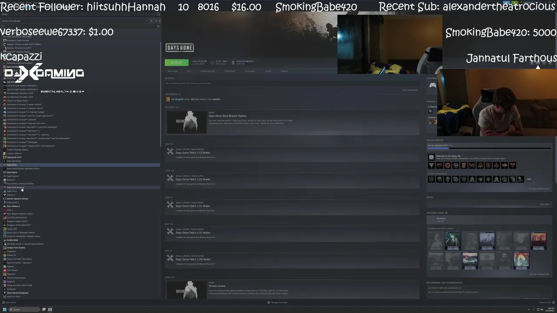557x313 pixels.
Task: Click the Secretary badge icon under Trading Cards
Action: [431, 220]
